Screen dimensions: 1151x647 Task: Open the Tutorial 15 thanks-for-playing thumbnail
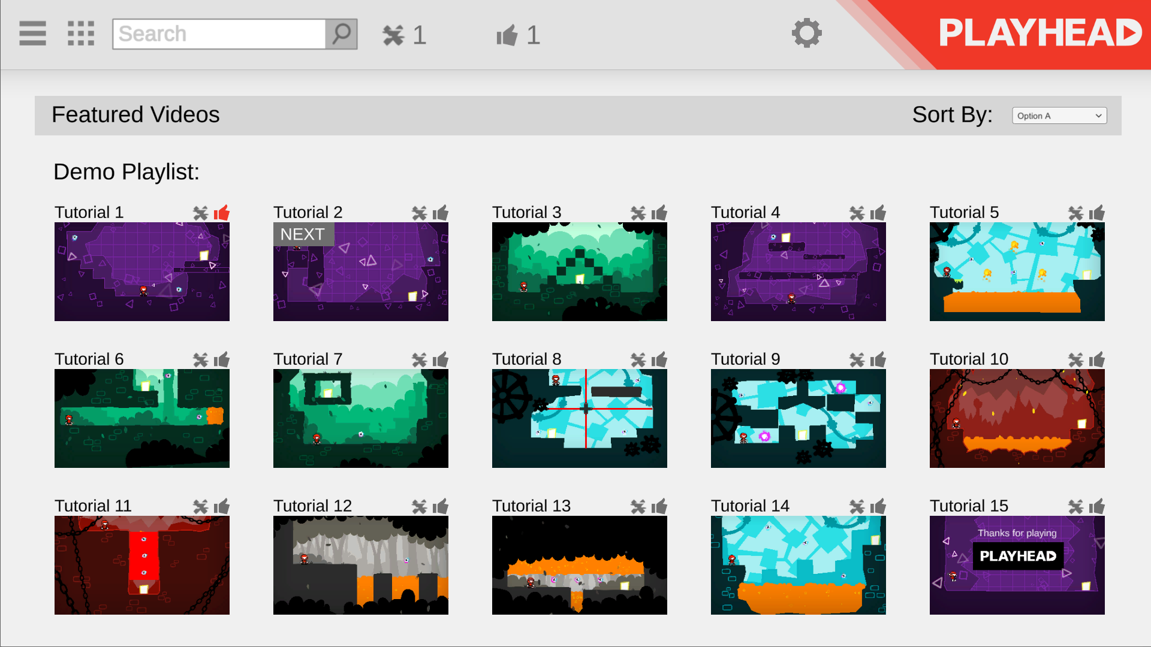1017,565
